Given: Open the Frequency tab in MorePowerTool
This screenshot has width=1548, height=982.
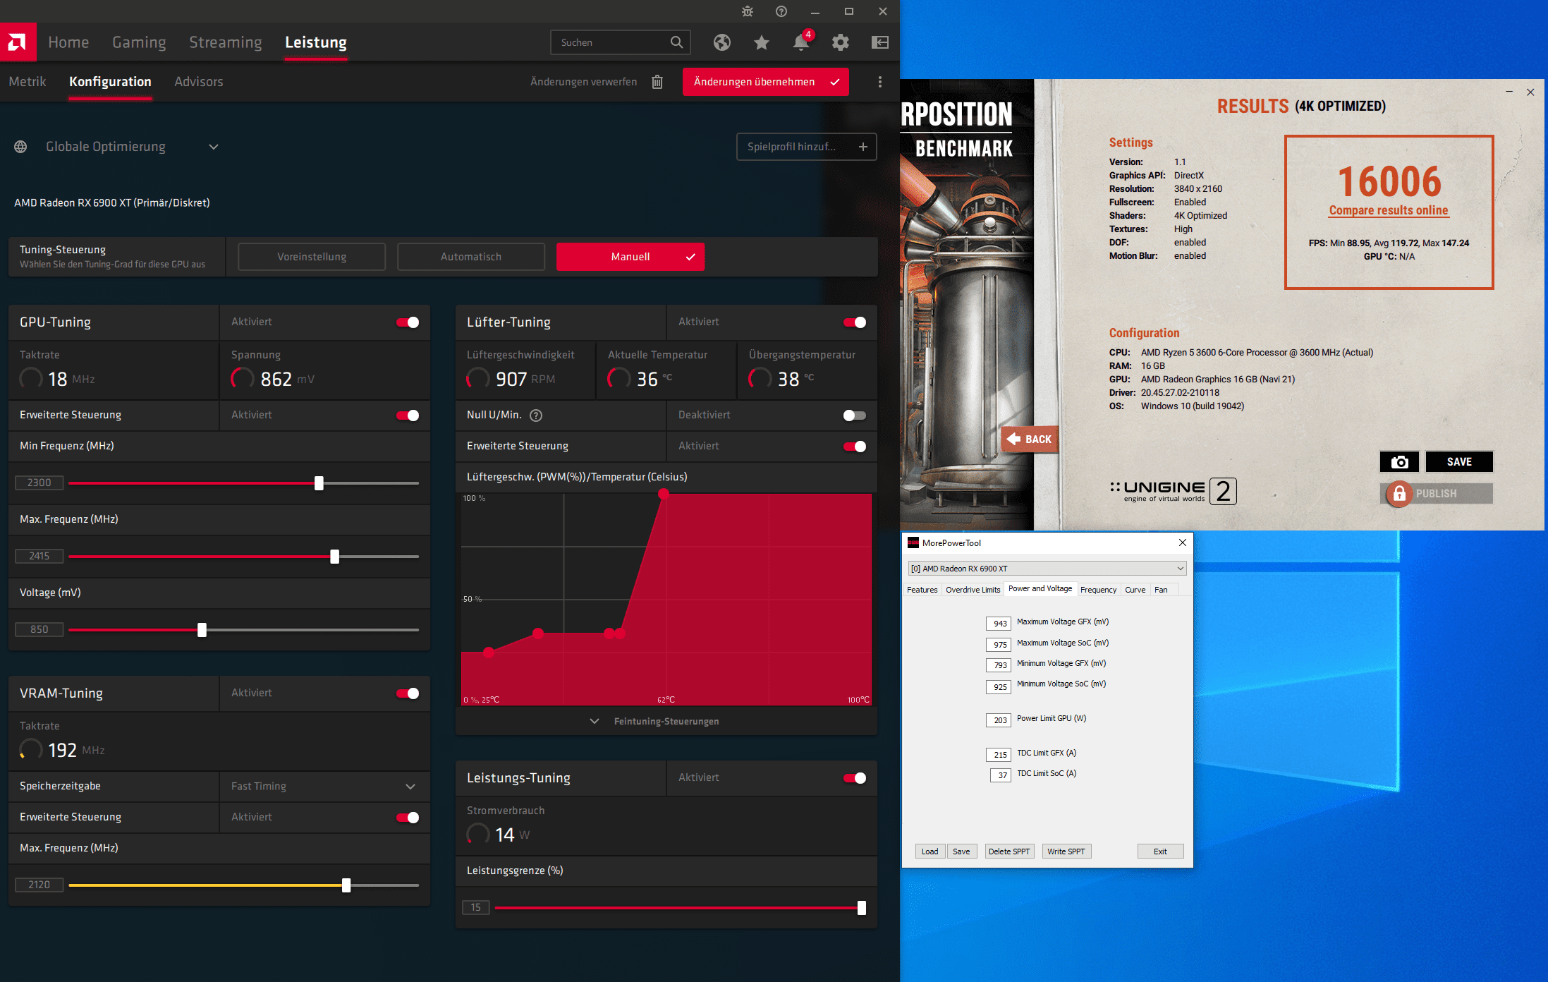Looking at the screenshot, I should (x=1098, y=590).
